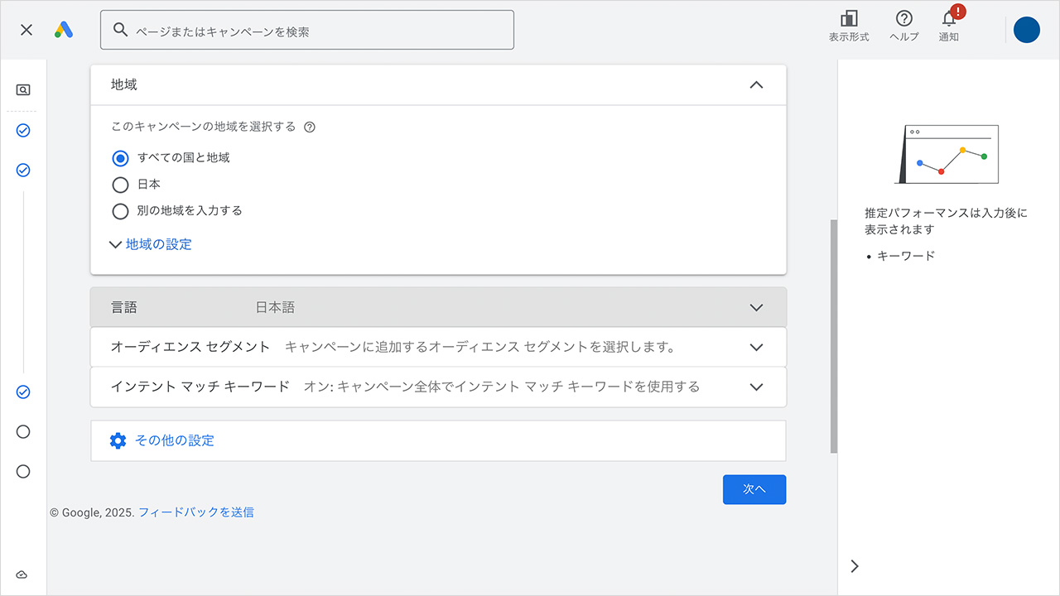Select the 日本 radio button
1060x596 pixels.
point(120,184)
